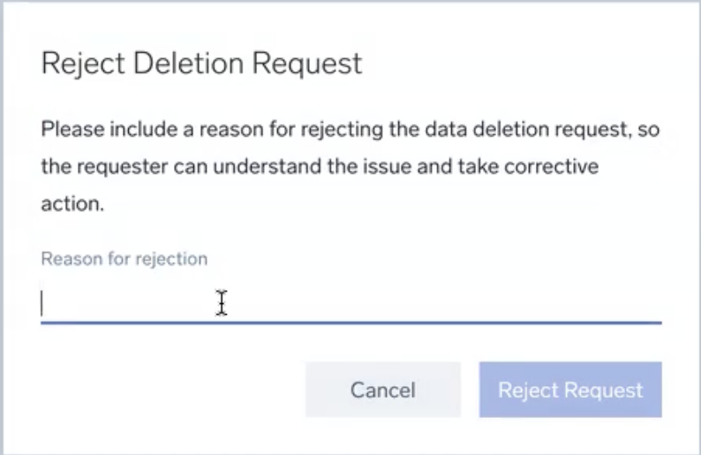Abort the rejection by clicking Cancel
The height and width of the screenshot is (455, 701).
pyautogui.click(x=382, y=390)
